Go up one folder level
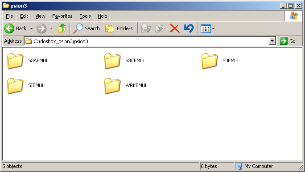This screenshot has height=172, width=305. (x=62, y=28)
